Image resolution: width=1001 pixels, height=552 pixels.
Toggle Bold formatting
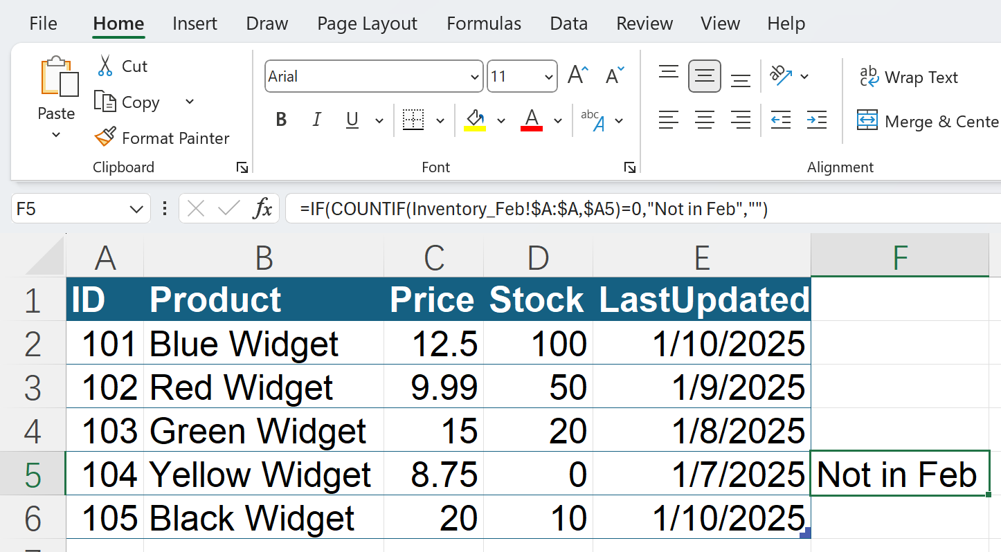click(281, 120)
